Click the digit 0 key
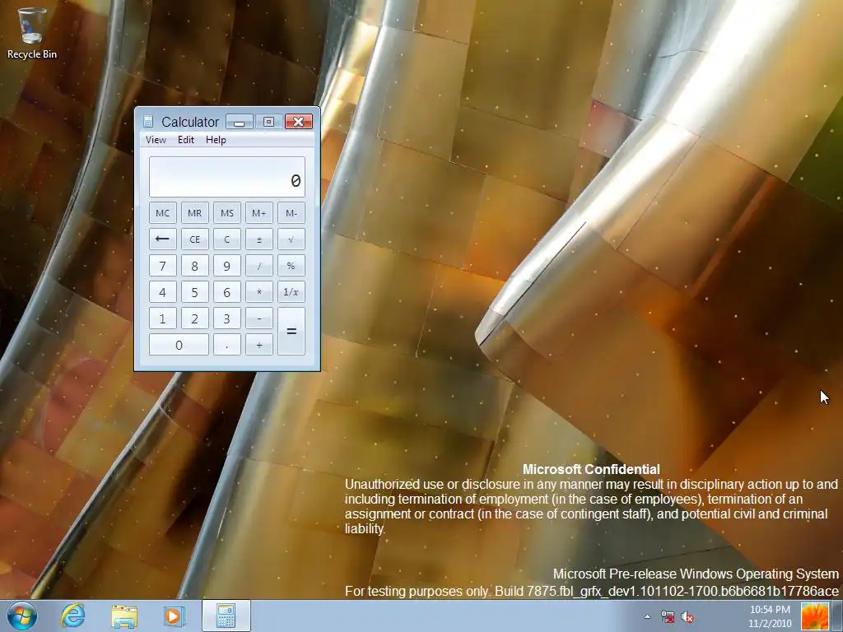 point(179,345)
